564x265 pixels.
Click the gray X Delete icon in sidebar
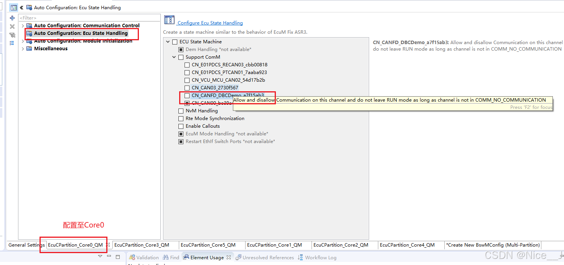[x=12, y=26]
